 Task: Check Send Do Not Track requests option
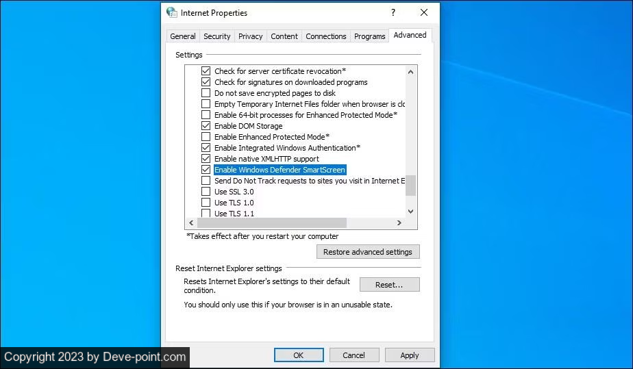click(x=206, y=180)
